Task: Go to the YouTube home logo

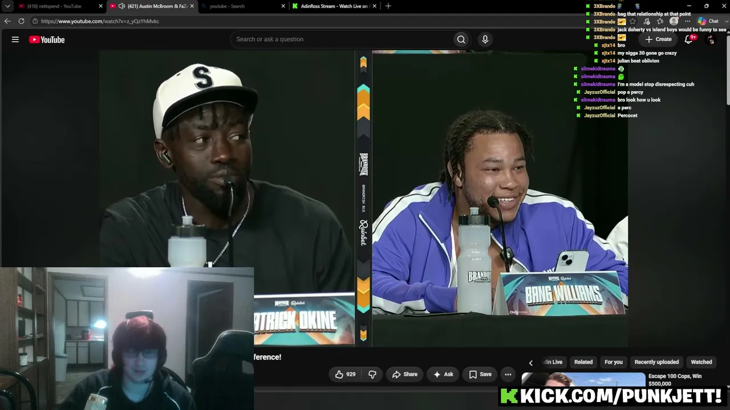Action: click(47, 39)
